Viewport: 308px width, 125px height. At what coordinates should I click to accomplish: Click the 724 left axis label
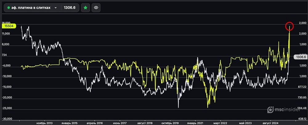(4, 55)
